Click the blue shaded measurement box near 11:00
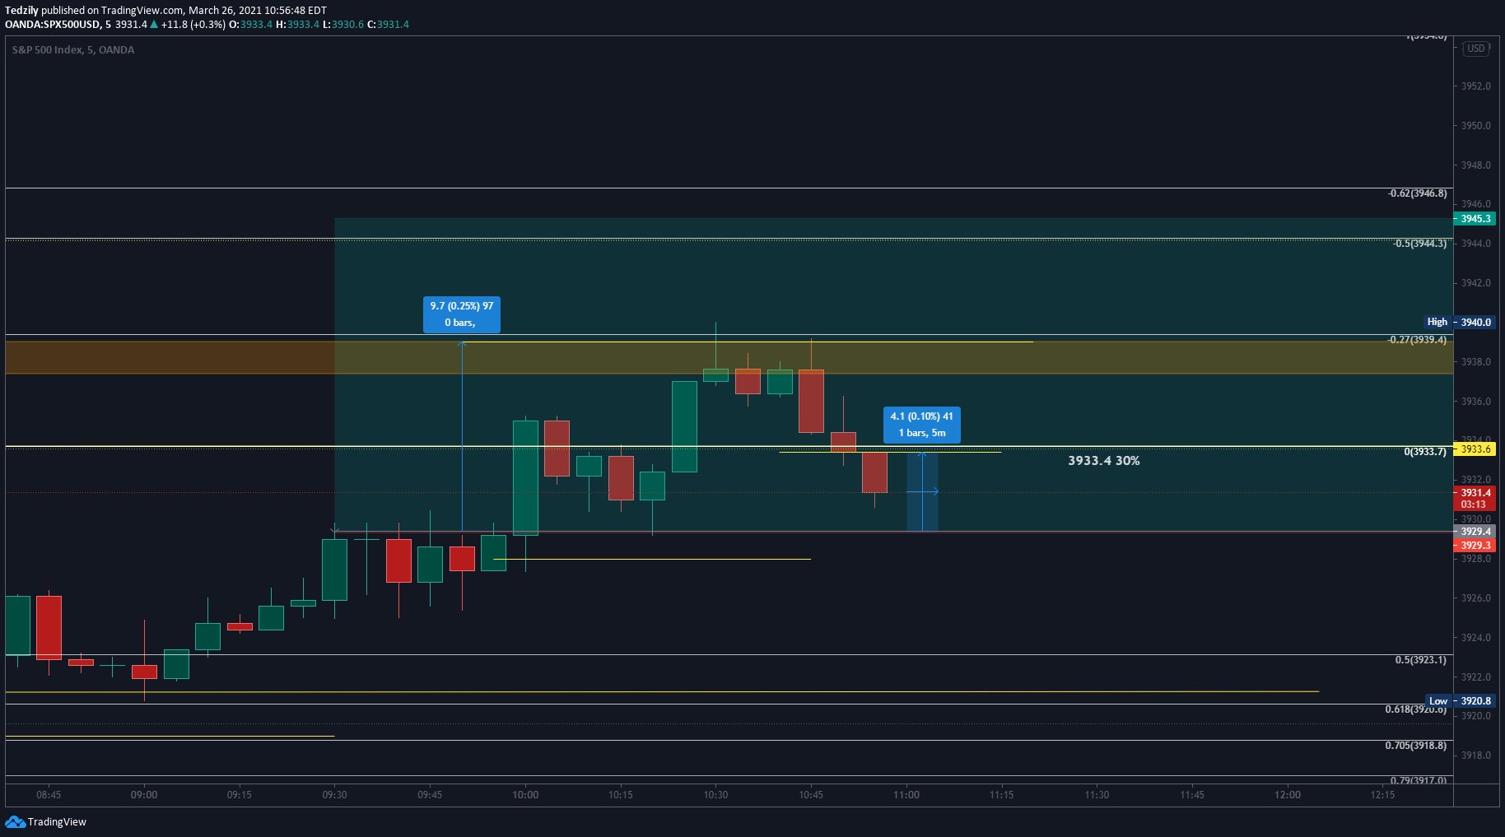Image resolution: width=1505 pixels, height=837 pixels. pos(922,491)
